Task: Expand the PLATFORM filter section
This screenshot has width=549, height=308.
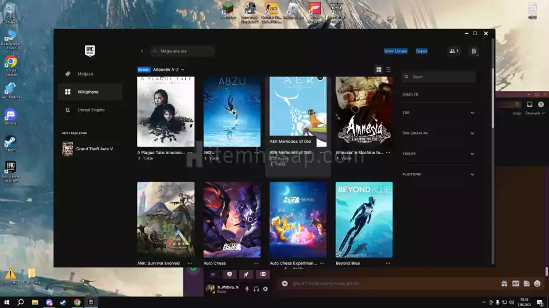Action: 472,174
